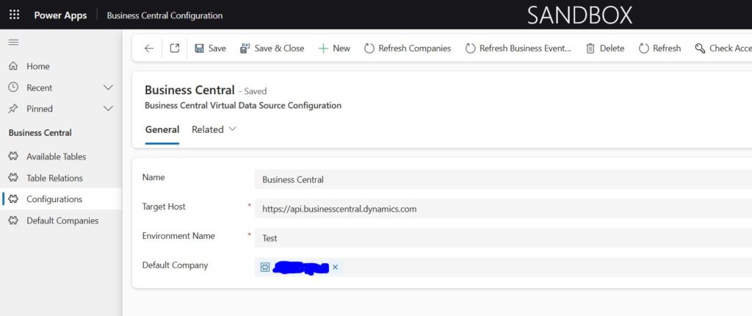Collapse the hamburger navigation menu
Viewport: 752px width, 316px height.
click(x=13, y=42)
